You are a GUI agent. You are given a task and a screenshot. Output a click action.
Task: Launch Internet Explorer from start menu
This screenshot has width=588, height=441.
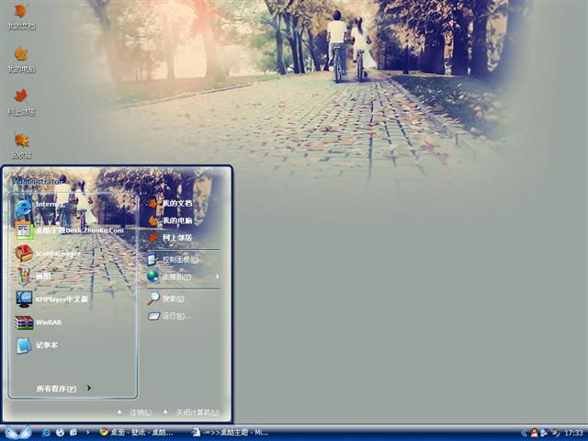40,206
